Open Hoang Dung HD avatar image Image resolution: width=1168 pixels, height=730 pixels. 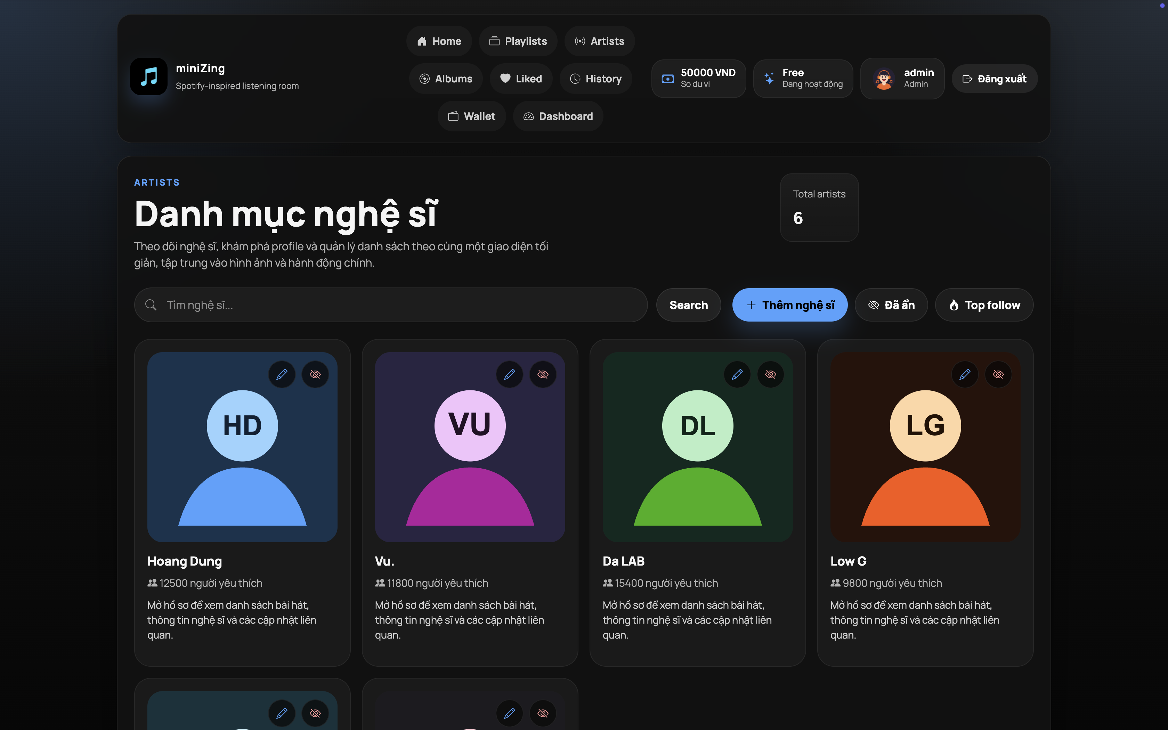coord(242,447)
